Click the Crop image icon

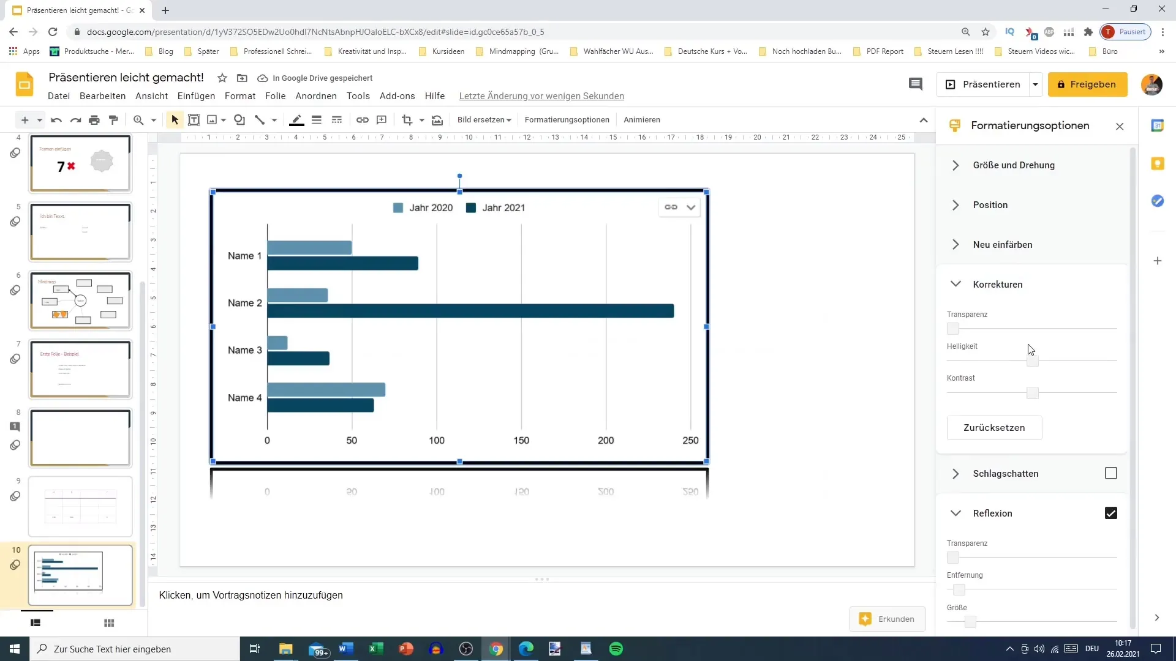pyautogui.click(x=407, y=120)
